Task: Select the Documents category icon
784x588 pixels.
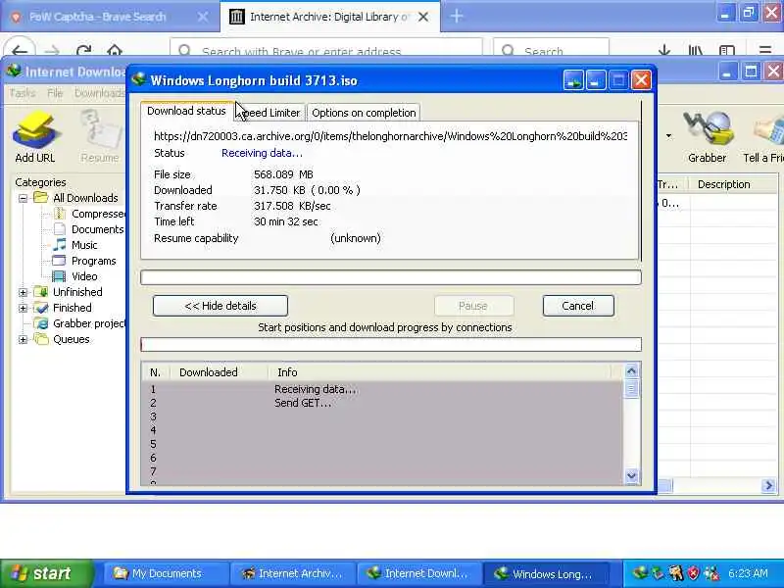Action: tap(60, 229)
